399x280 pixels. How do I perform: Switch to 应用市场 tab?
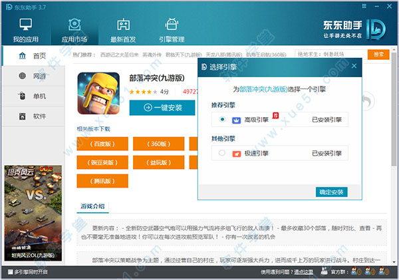pos(74,31)
